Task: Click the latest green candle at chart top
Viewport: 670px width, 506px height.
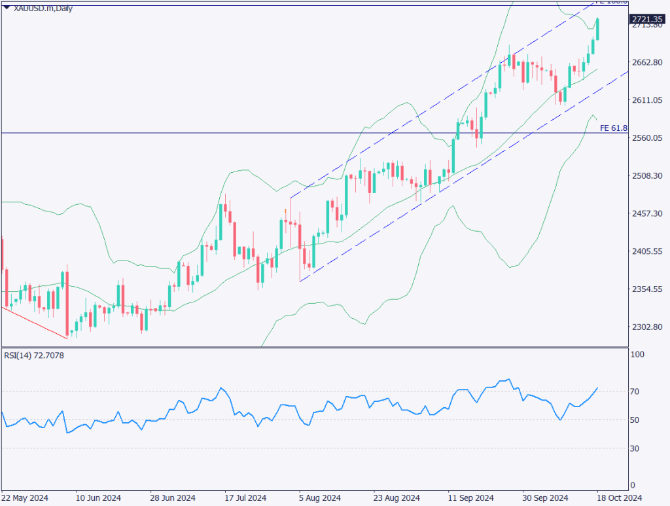Action: [x=597, y=29]
